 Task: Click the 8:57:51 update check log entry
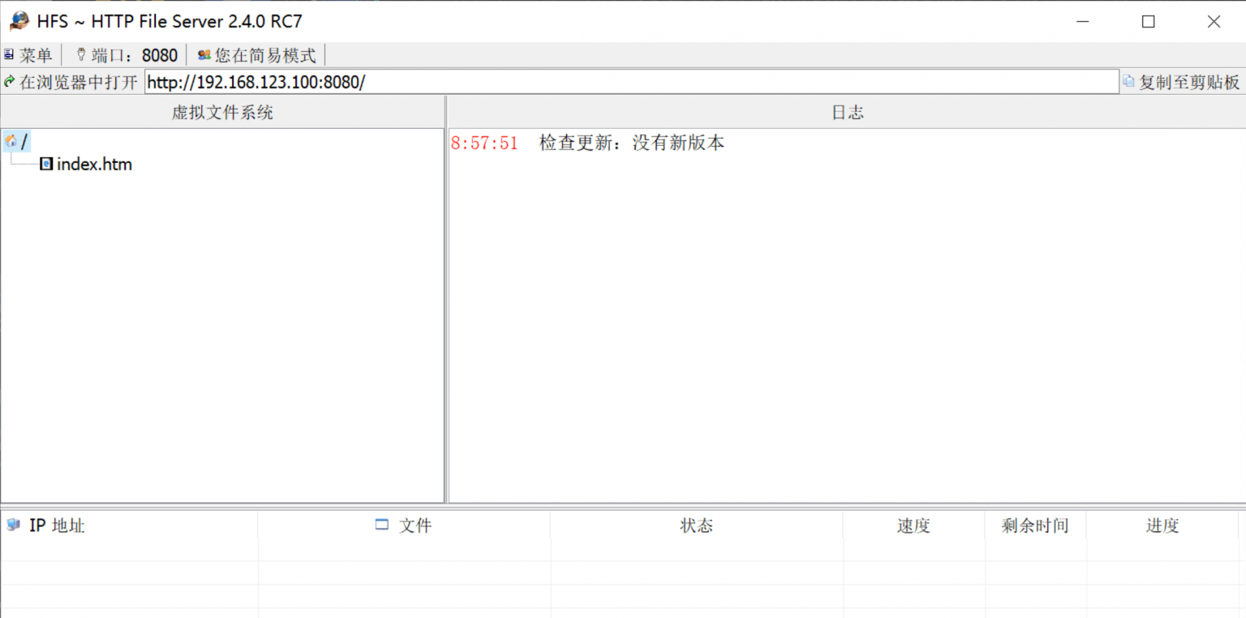click(x=587, y=144)
